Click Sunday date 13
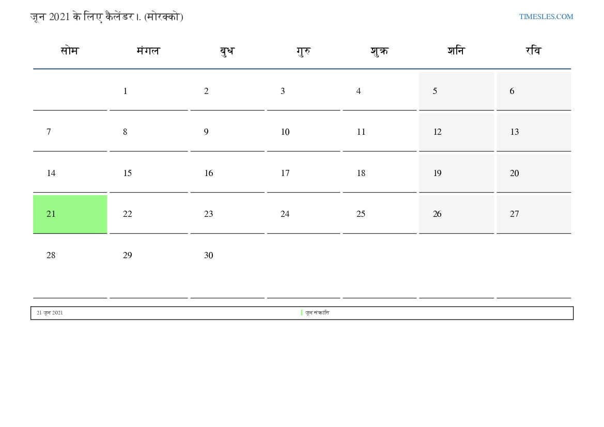Screen dimensions: 604x427 (534, 132)
